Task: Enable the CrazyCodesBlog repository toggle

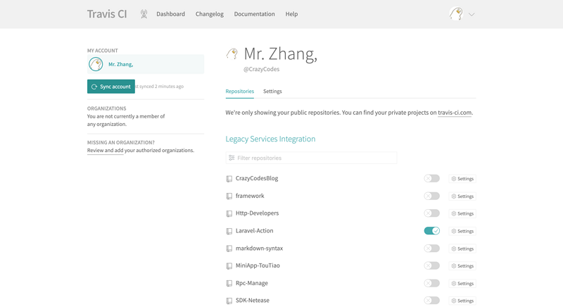Action: tap(431, 178)
